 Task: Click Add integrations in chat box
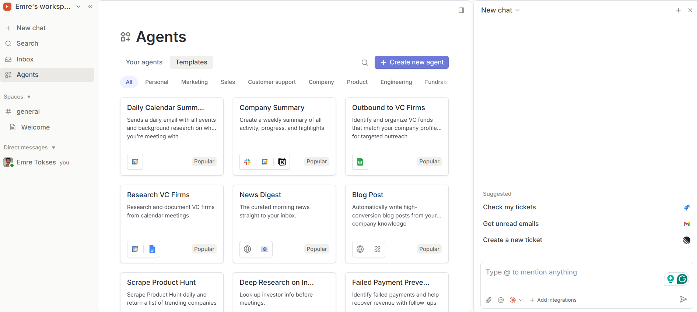point(553,300)
